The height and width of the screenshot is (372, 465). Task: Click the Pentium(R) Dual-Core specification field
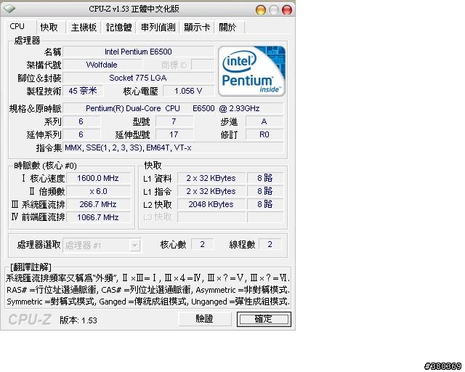click(173, 108)
